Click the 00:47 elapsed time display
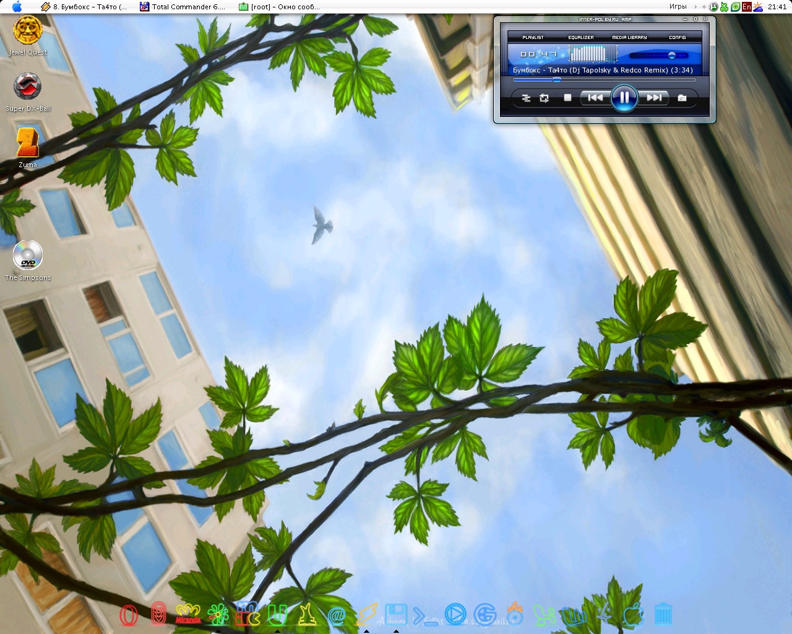The image size is (792, 634). 538,54
